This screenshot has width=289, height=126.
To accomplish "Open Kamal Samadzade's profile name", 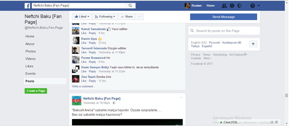I will [93, 29].
